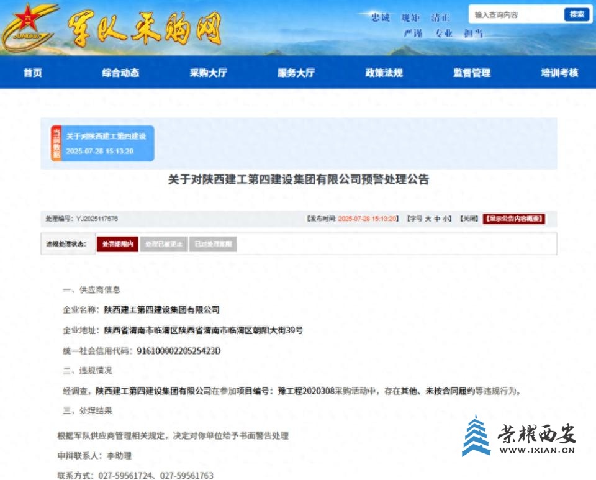Click the violation text 未按合同履约

tap(451, 391)
